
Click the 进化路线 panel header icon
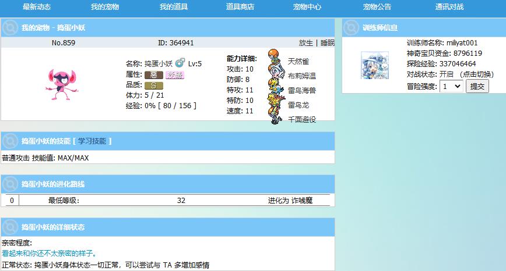point(10,184)
